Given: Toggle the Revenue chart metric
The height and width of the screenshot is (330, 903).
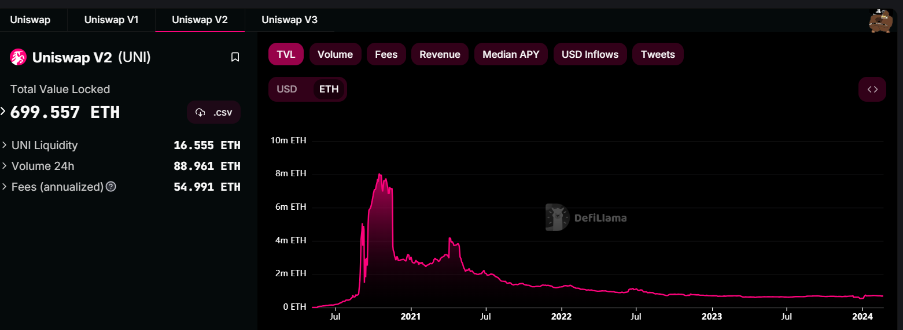Looking at the screenshot, I should tap(440, 54).
